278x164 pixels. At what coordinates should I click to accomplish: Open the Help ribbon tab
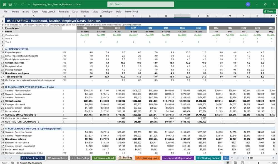[119, 11]
